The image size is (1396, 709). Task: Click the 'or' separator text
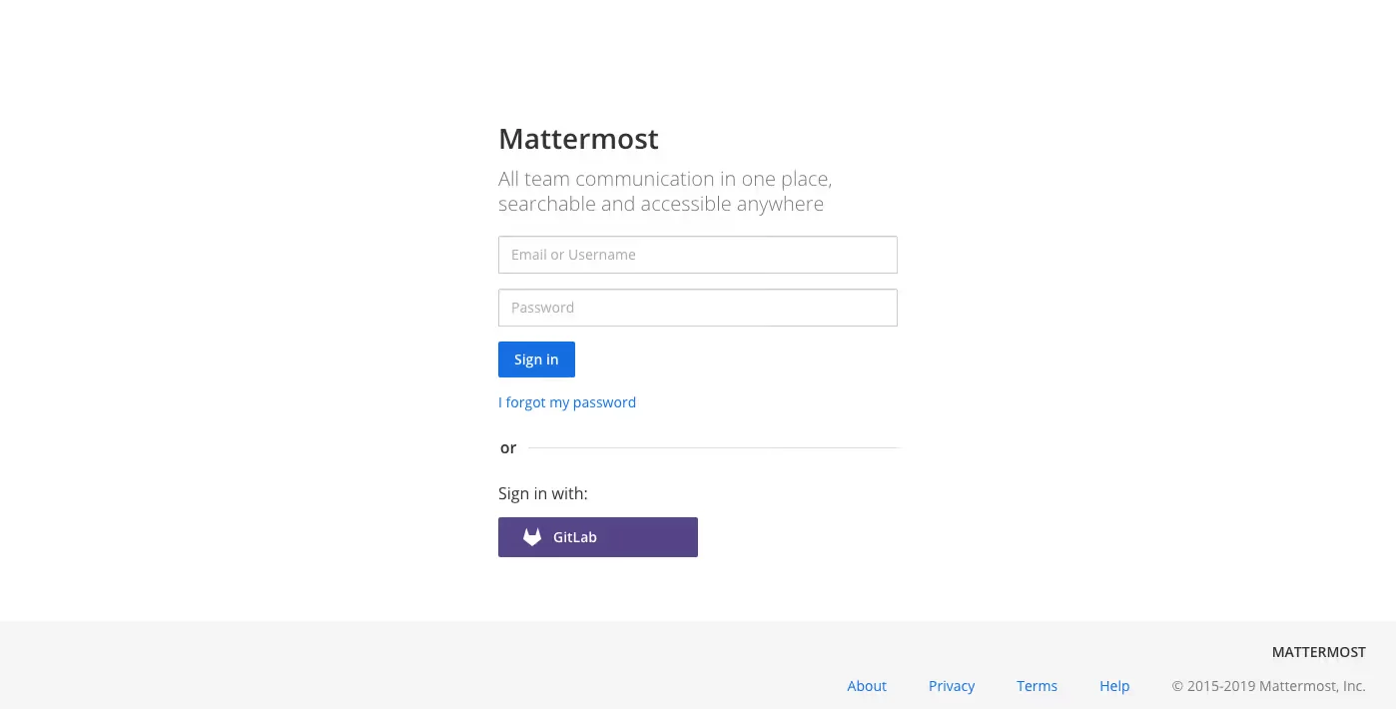[x=508, y=448]
